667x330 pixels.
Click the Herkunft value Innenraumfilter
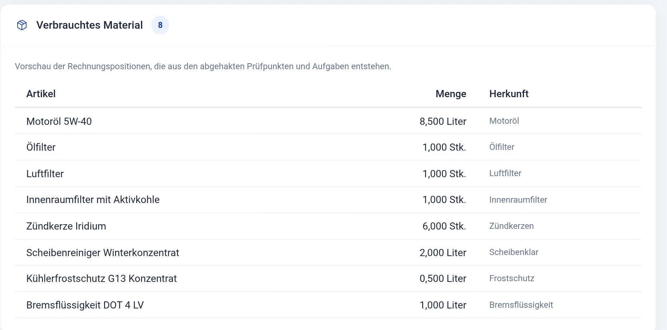point(518,200)
